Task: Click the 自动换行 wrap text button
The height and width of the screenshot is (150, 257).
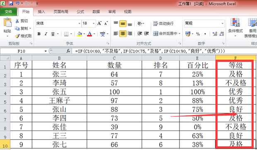Action: tap(163, 24)
